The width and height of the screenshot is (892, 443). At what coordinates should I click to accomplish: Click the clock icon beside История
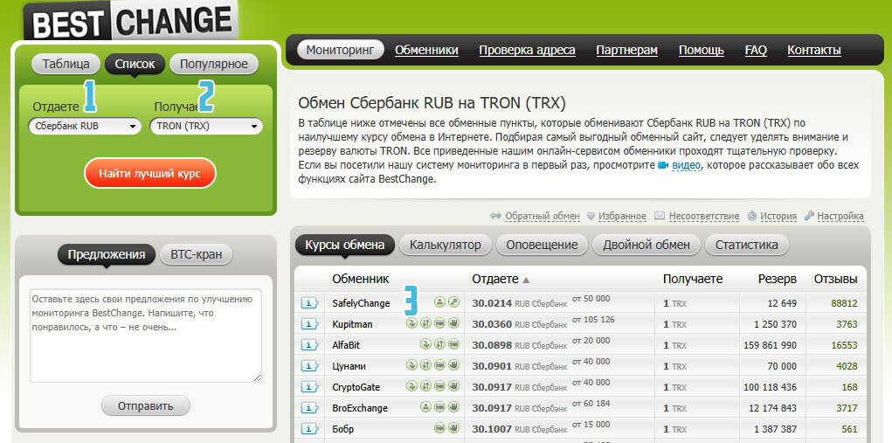pyautogui.click(x=752, y=216)
